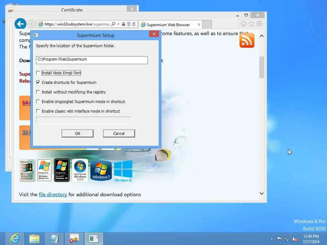Enable Ungoogled Supermium mode in shortcut
The image size is (327, 245).
coord(38,101)
